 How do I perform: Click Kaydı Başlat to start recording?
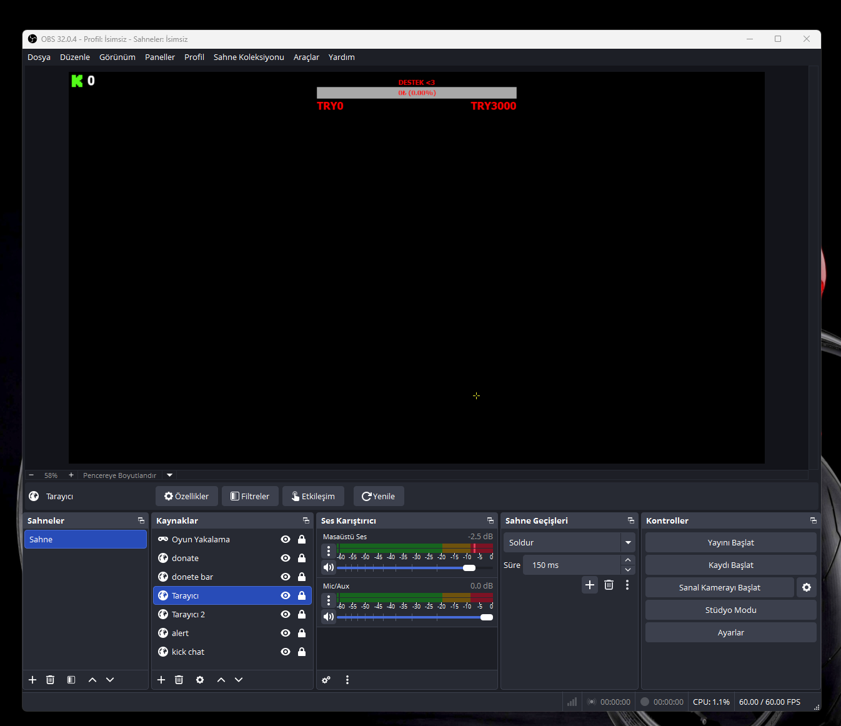coord(731,565)
